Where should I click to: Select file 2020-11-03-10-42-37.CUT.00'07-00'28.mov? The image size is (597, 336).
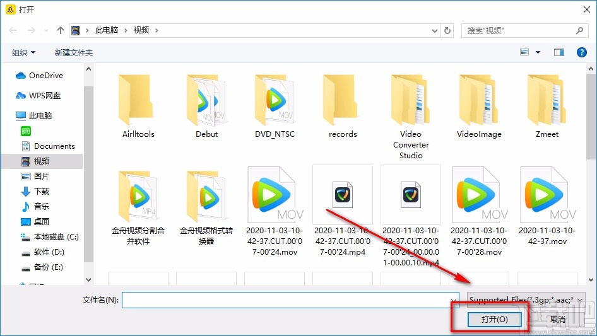(x=479, y=211)
